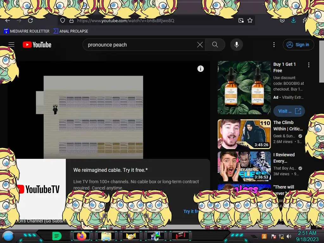
Task: Open the volume speaker tray icon
Action: pos(289,236)
